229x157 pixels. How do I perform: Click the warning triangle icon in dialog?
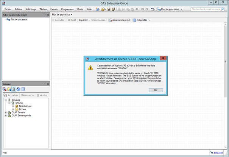pyautogui.click(x=90, y=68)
